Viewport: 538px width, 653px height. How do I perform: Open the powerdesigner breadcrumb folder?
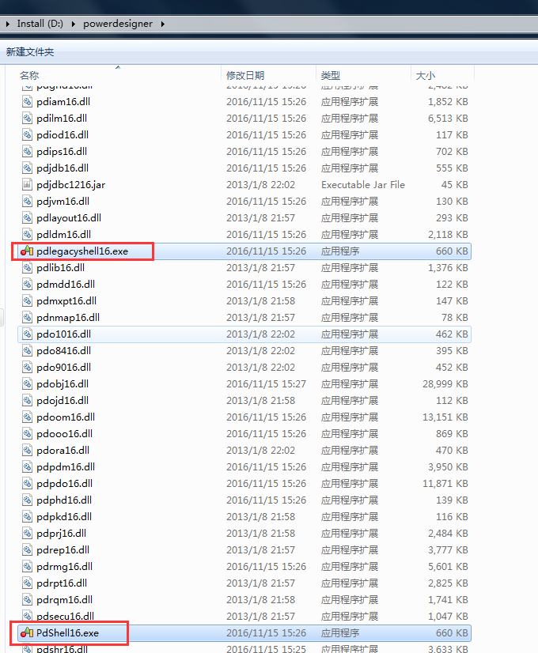(x=118, y=24)
